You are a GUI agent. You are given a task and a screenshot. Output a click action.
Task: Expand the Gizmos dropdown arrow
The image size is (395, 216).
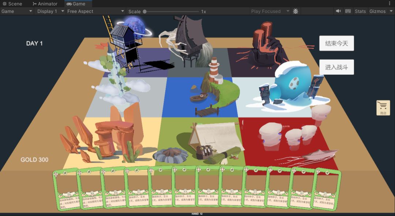tap(391, 11)
